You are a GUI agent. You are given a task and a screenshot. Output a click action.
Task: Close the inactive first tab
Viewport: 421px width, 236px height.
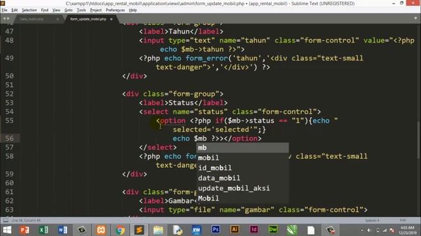point(57,19)
